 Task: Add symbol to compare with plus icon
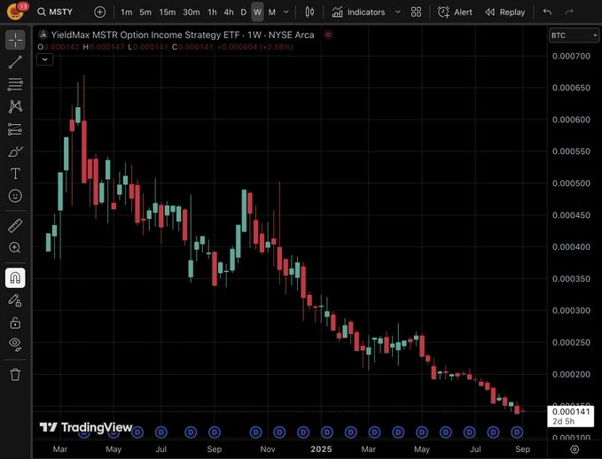tap(99, 12)
